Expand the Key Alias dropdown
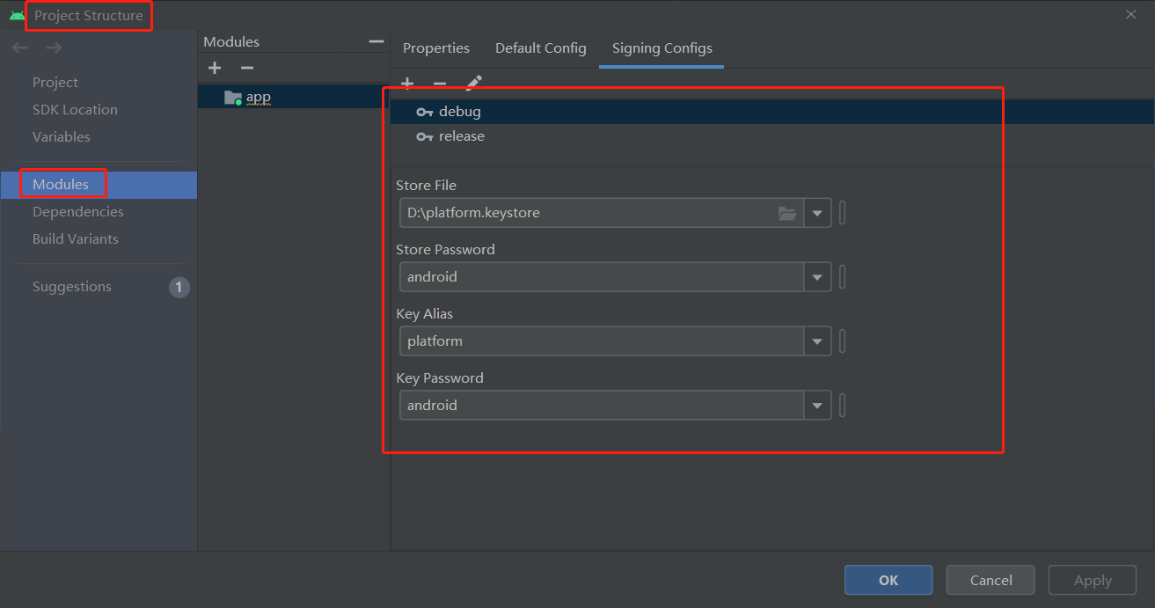 pos(816,341)
